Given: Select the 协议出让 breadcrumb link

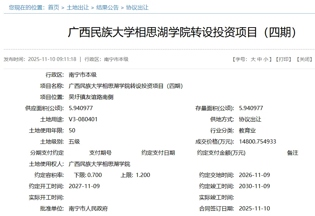Looking at the screenshot, I should (x=137, y=8).
